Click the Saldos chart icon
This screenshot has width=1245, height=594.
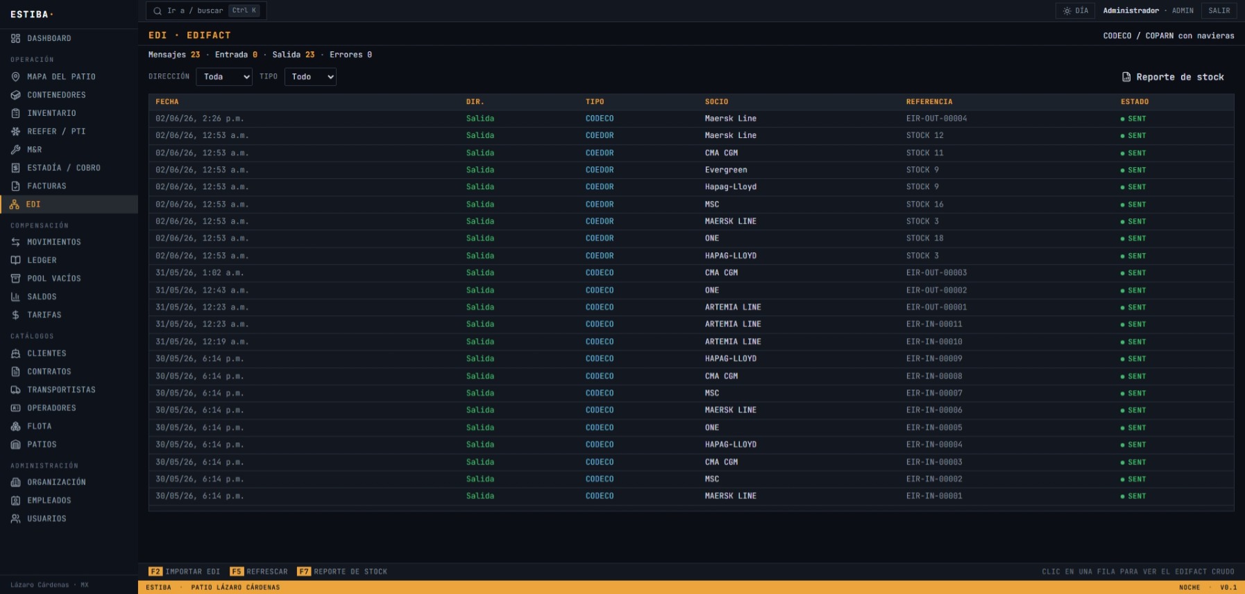click(15, 297)
